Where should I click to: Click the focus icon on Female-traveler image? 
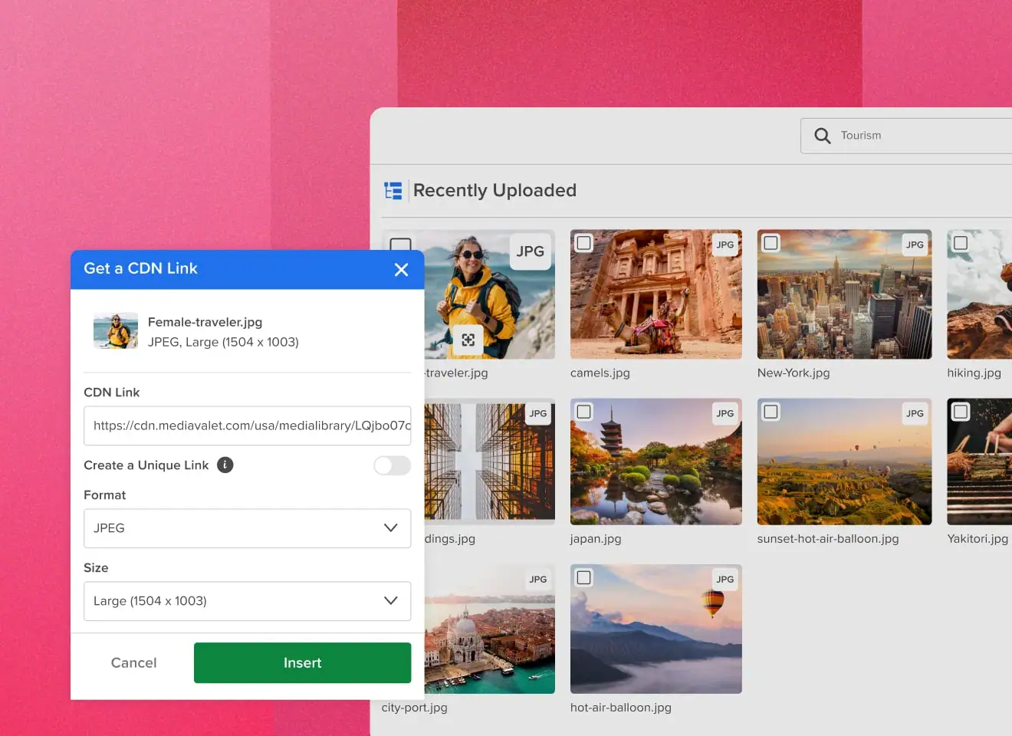pos(468,340)
